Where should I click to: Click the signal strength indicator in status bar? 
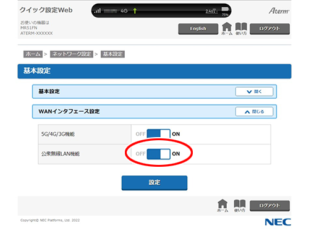pyautogui.click(x=98, y=10)
